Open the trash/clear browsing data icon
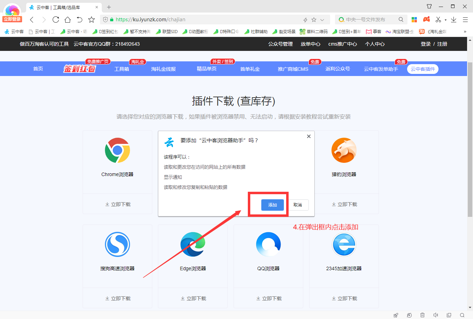473x319 pixels. click(x=422, y=315)
